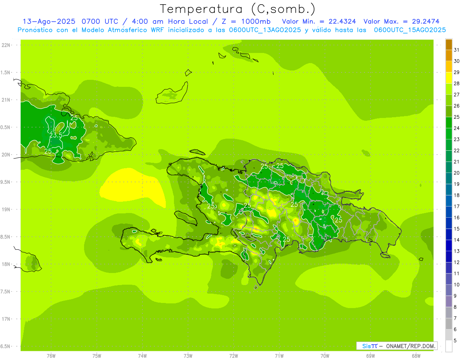Click the '70W' longitude label
Image resolution: width=467 pixels, height=361 pixels.
click(x=325, y=356)
